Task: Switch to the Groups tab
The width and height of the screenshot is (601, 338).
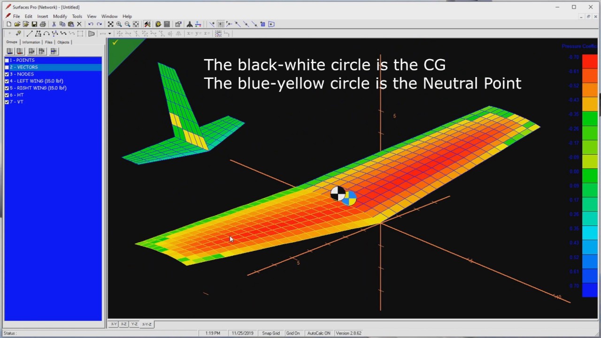Action: coord(12,42)
